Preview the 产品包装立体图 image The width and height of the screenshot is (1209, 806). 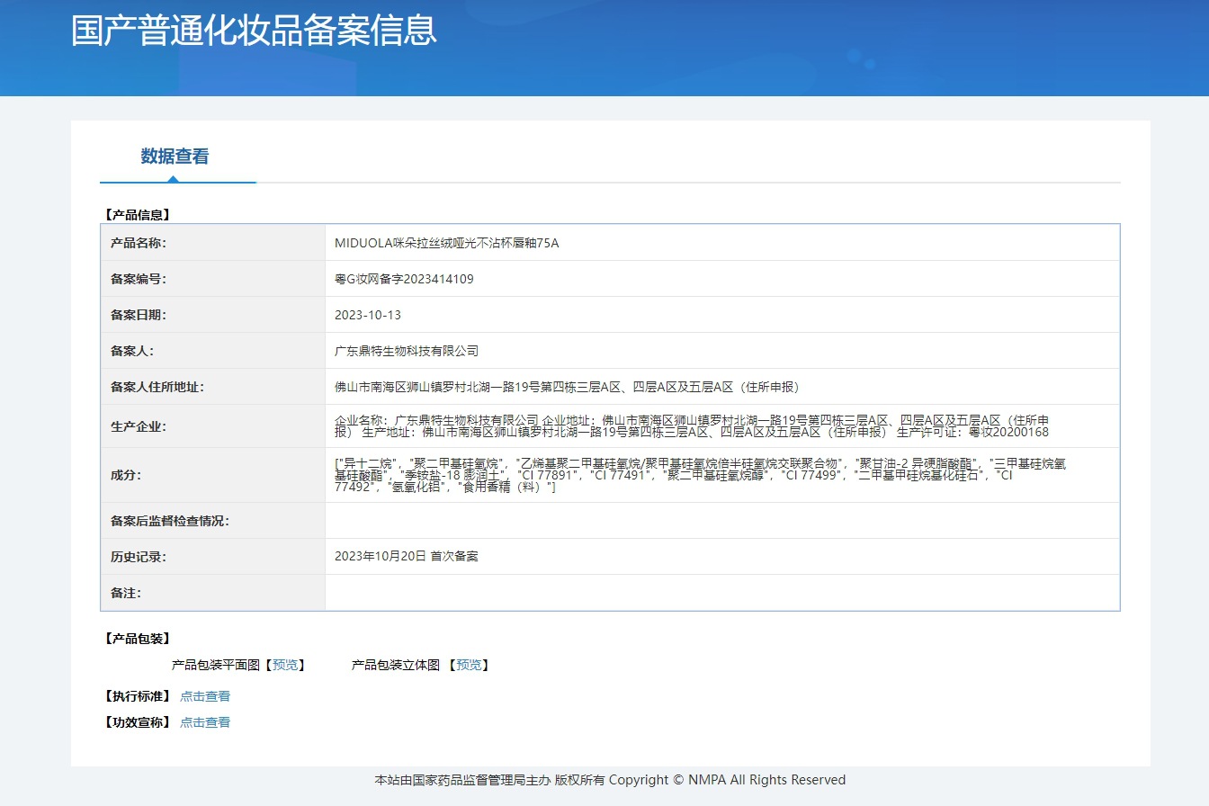pyautogui.click(x=468, y=665)
